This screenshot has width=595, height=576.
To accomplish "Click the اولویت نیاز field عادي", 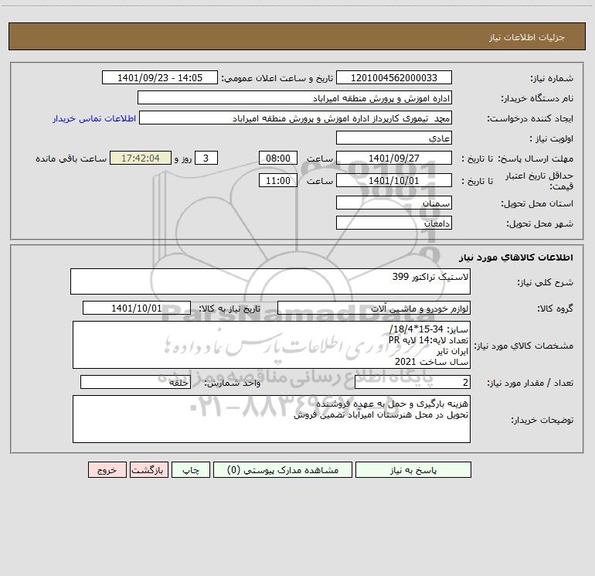I will click(x=394, y=138).
